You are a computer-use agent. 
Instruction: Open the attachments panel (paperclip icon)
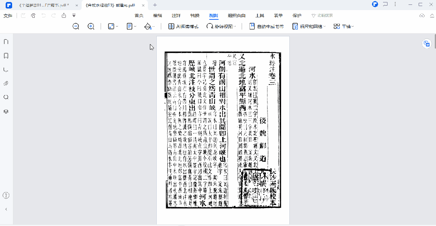(x=6, y=83)
